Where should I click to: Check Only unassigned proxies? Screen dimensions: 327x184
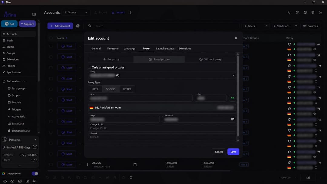click(89, 67)
